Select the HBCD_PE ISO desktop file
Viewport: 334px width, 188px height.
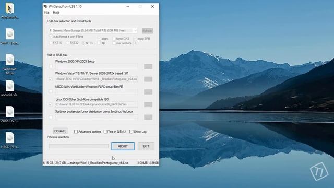(10, 138)
